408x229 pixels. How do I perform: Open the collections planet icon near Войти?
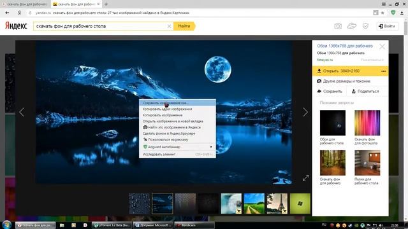(351, 25)
